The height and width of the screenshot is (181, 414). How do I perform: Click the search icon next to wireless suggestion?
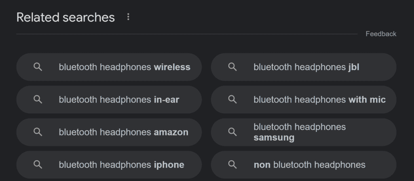pyautogui.click(x=38, y=67)
